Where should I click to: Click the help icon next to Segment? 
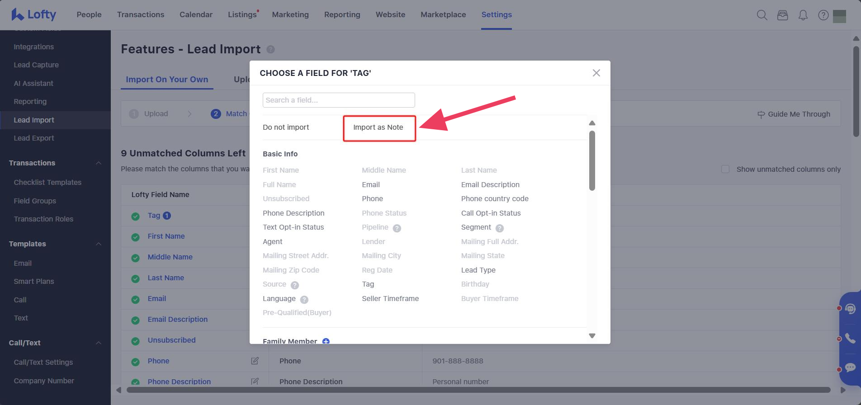click(500, 228)
